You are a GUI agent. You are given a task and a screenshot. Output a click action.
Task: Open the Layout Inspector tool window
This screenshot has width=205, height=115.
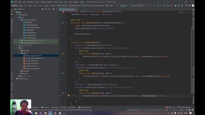[184, 107]
